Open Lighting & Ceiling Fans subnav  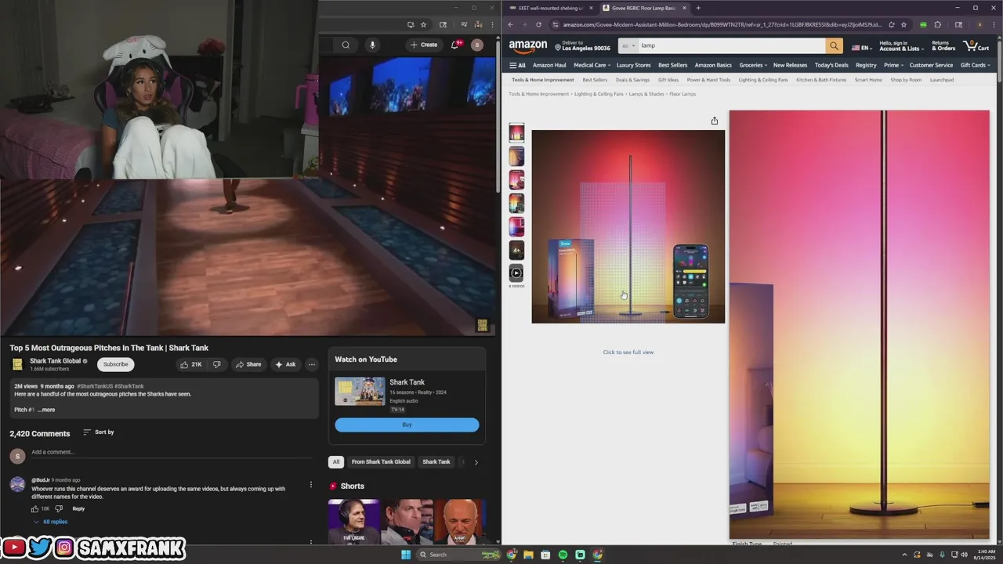pos(763,80)
